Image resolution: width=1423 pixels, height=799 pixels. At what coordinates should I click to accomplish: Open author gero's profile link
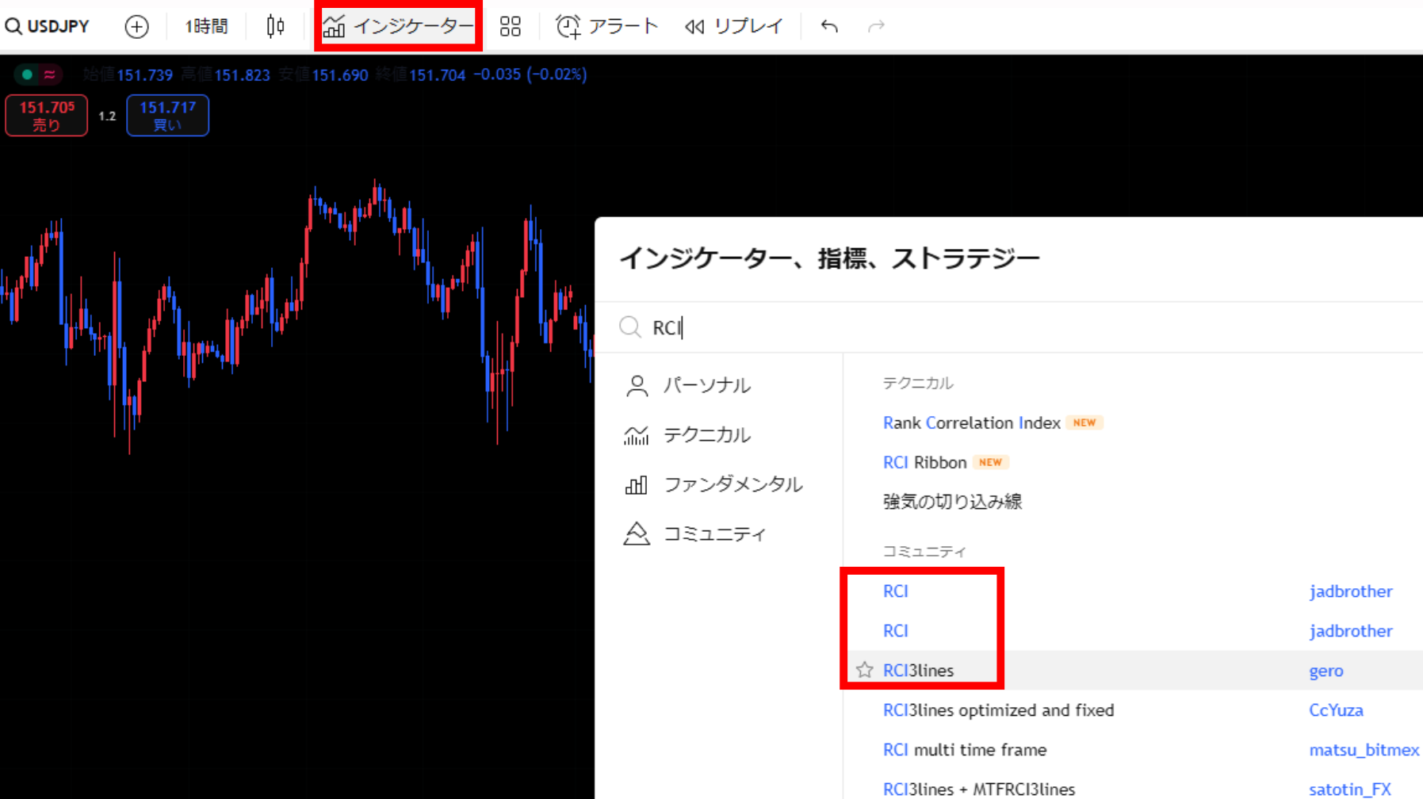(1325, 671)
